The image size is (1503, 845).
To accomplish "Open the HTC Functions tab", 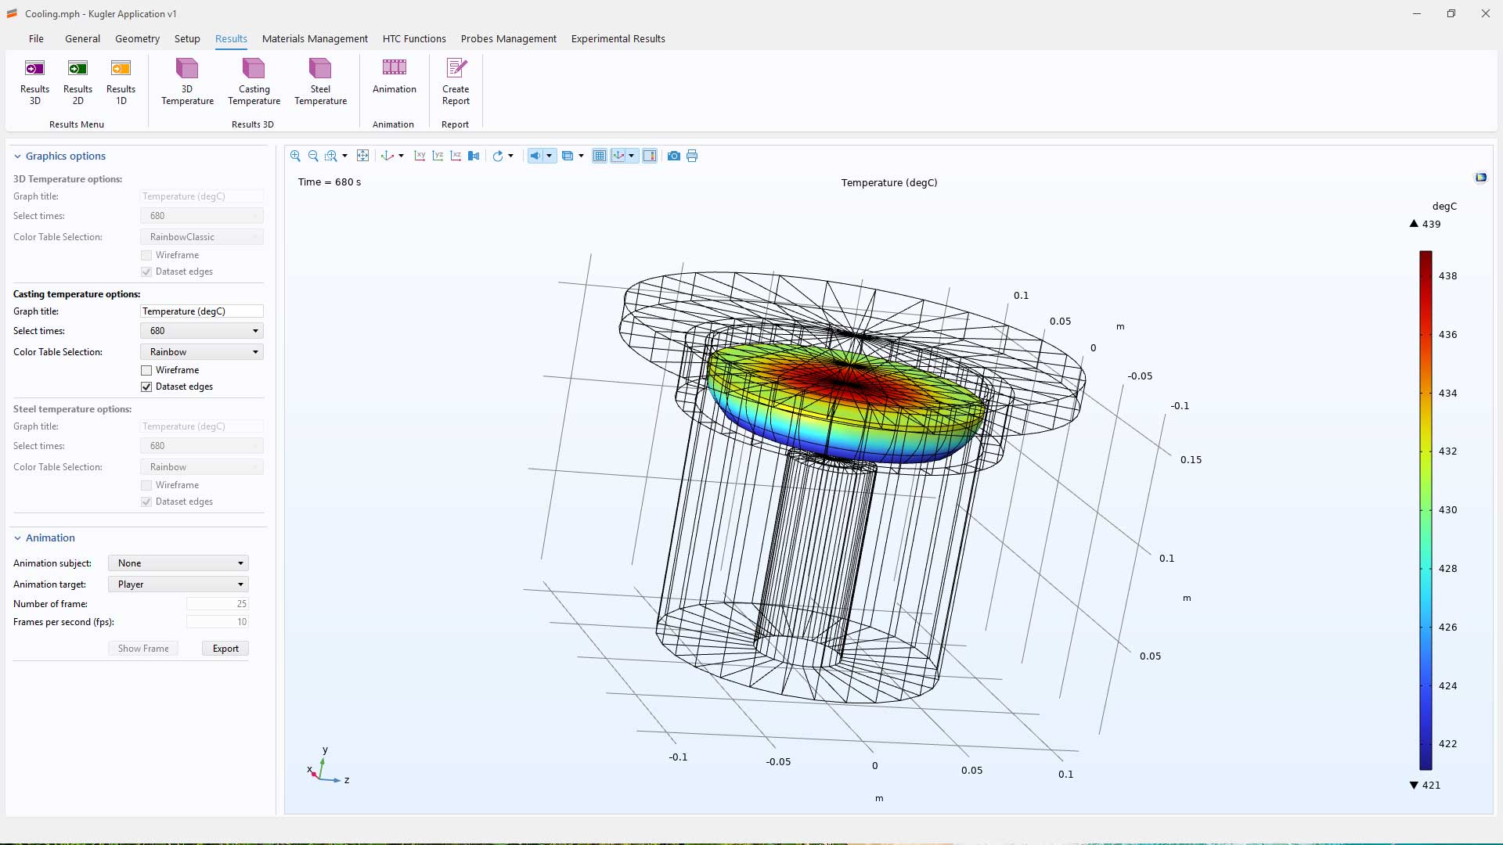I will click(414, 38).
